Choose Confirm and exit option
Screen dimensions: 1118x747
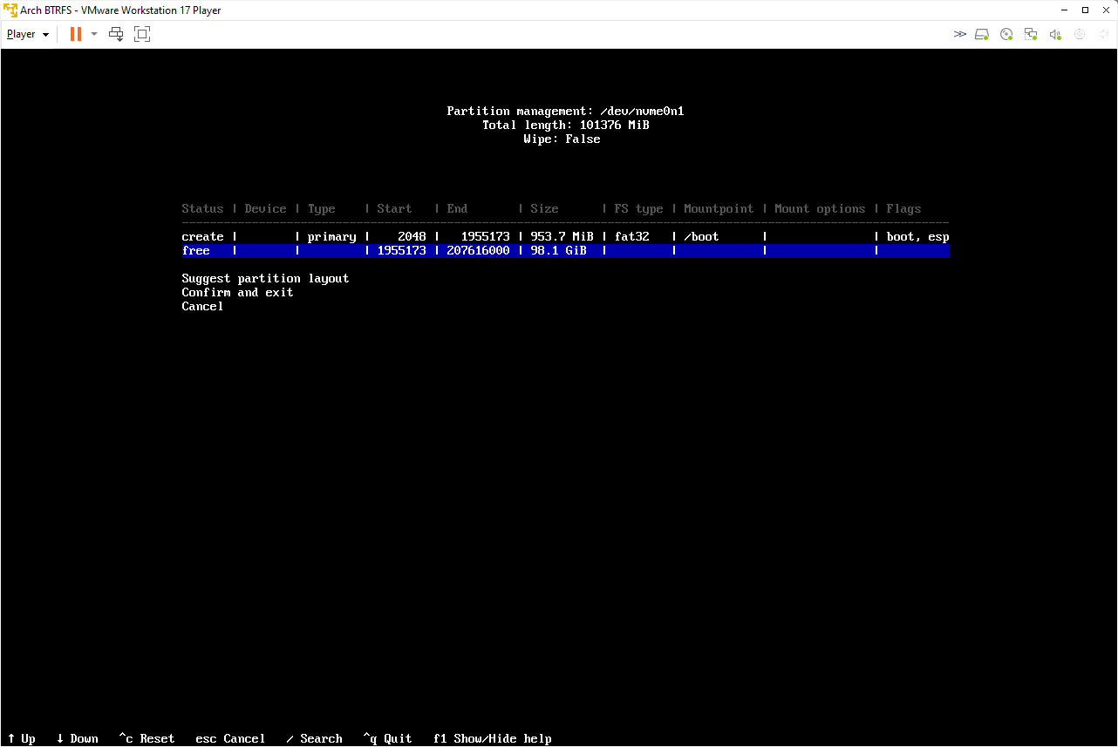click(x=237, y=292)
